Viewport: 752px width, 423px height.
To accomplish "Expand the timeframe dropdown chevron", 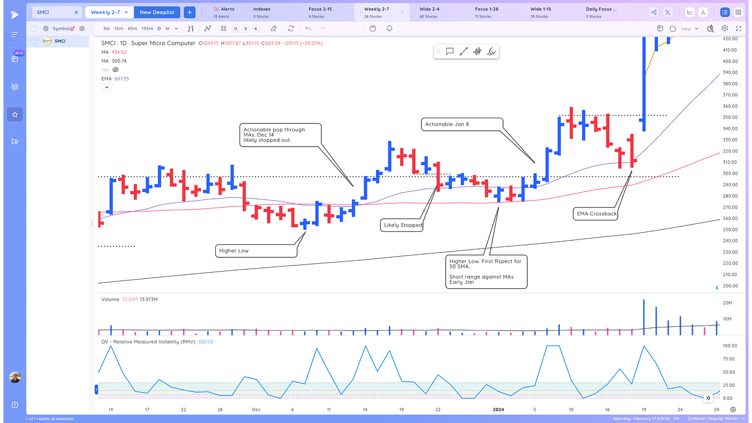I will 176,29.
